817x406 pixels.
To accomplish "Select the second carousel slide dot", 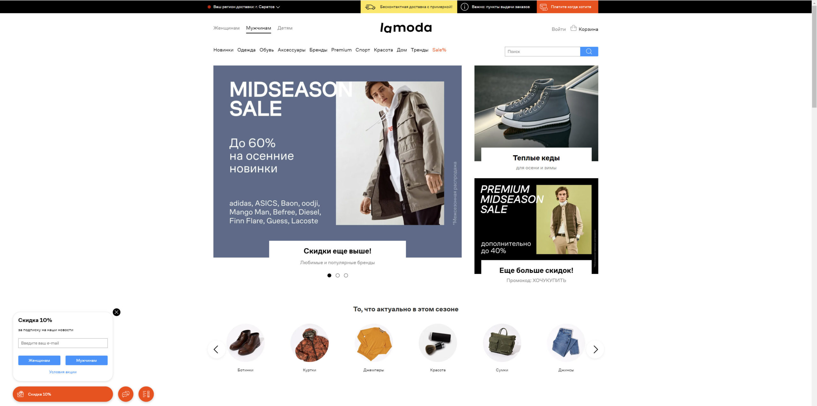I will (338, 276).
